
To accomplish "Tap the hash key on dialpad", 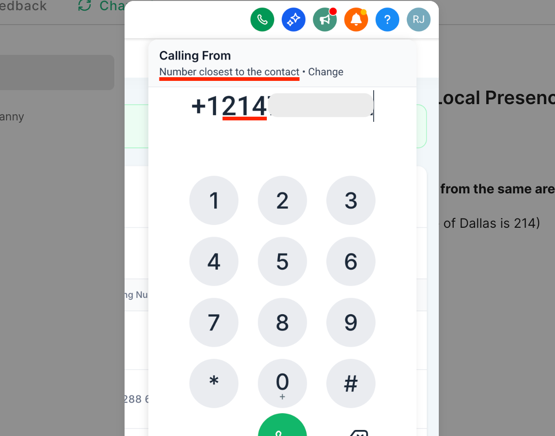I will [x=351, y=383].
